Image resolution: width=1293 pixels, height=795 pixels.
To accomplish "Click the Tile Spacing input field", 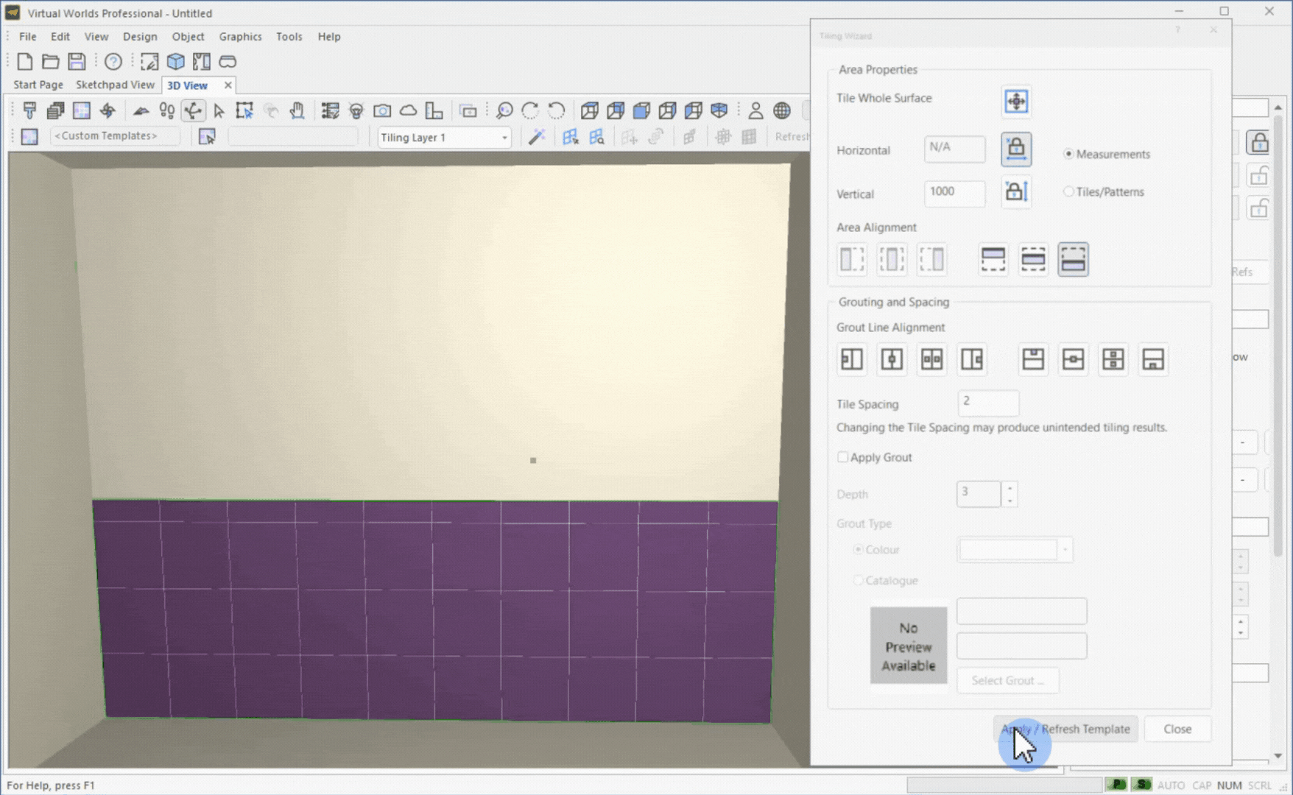I will [x=988, y=403].
